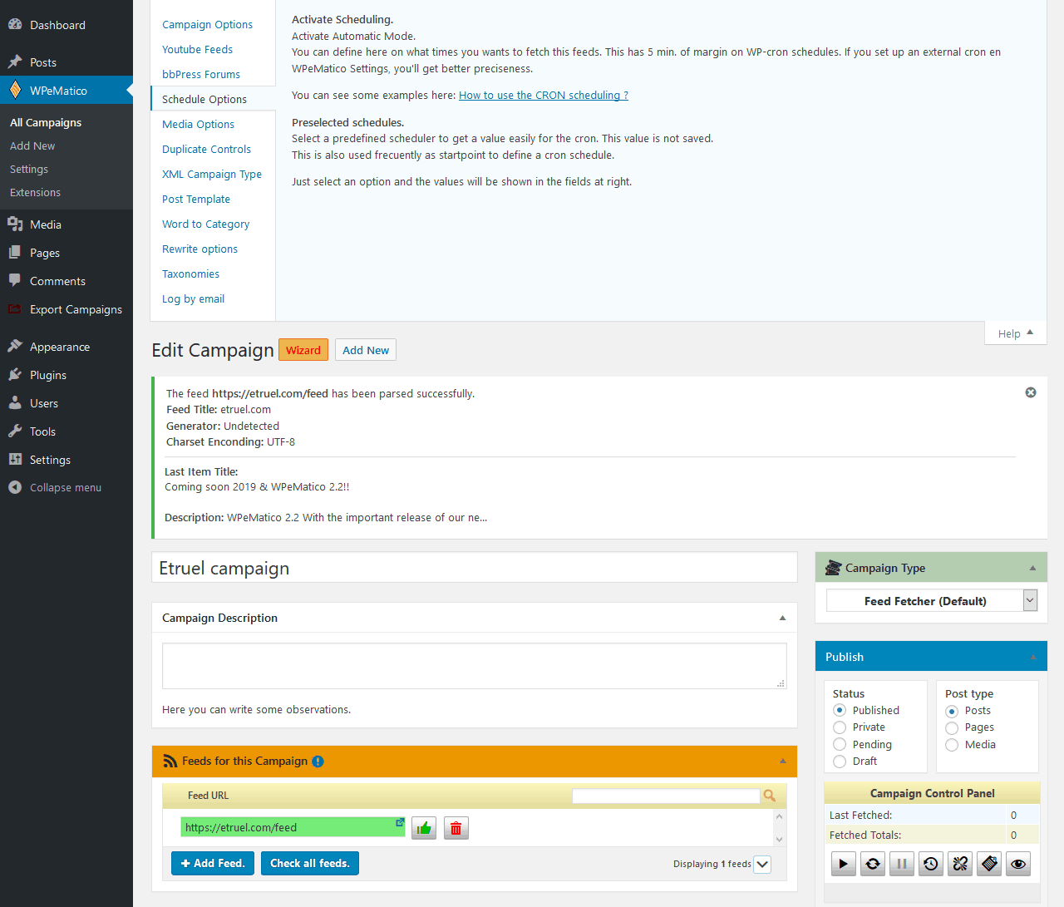
Task: Run the campaign using the play icon
Action: tap(843, 864)
